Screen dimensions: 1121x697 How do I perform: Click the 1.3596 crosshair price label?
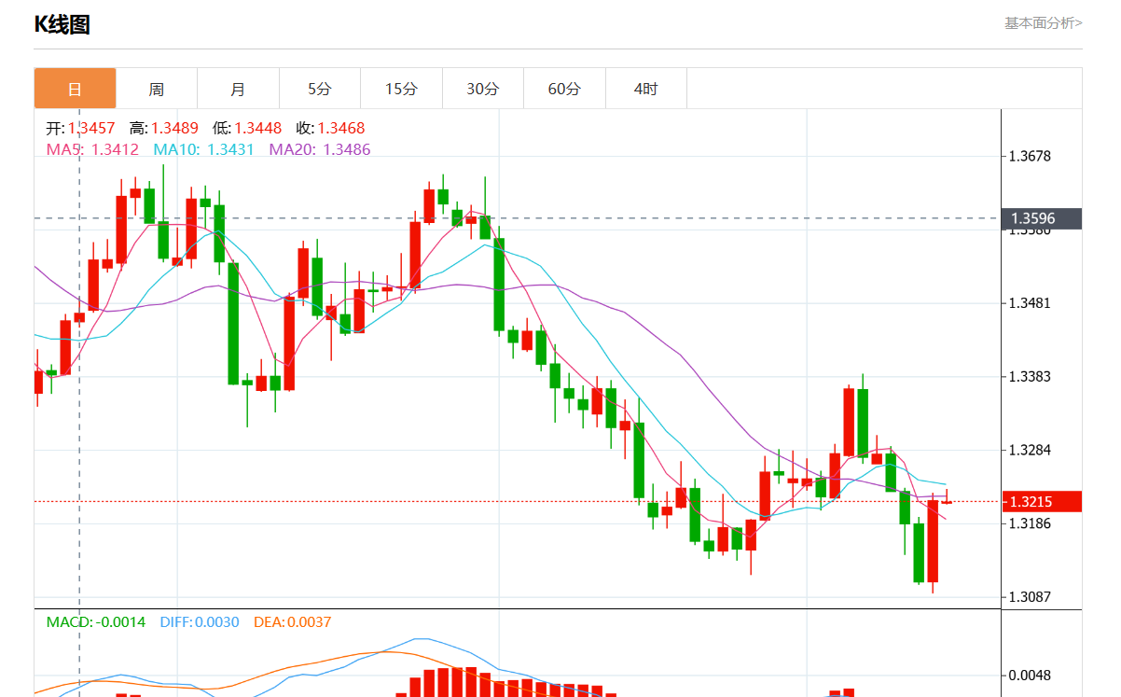click(x=1041, y=219)
